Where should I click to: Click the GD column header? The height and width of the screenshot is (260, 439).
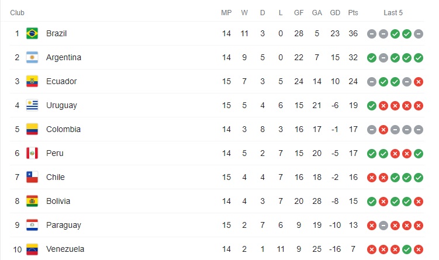pos(334,13)
